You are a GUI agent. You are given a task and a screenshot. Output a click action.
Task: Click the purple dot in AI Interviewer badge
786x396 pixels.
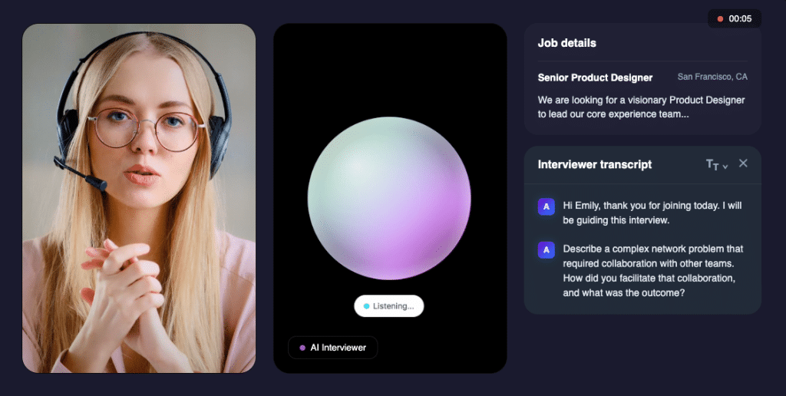click(302, 348)
